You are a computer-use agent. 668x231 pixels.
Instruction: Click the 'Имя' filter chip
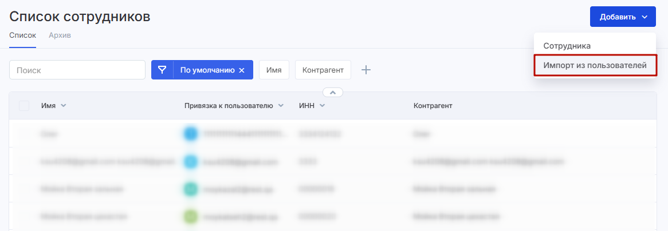pyautogui.click(x=274, y=70)
